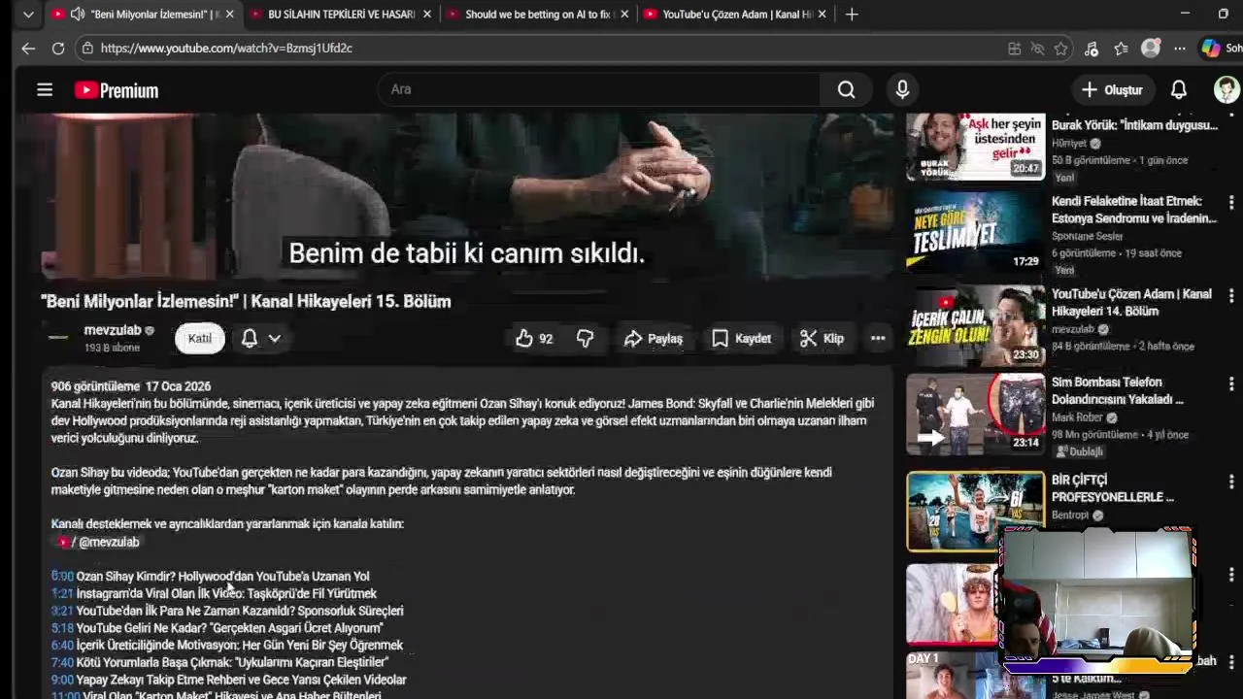The image size is (1243, 699).
Task: Close the "BU SİLAHIN TEPKİLERİ" tab
Action: click(426, 15)
